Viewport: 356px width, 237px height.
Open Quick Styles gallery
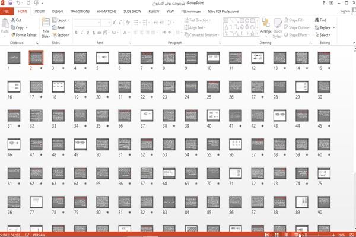click(278, 28)
